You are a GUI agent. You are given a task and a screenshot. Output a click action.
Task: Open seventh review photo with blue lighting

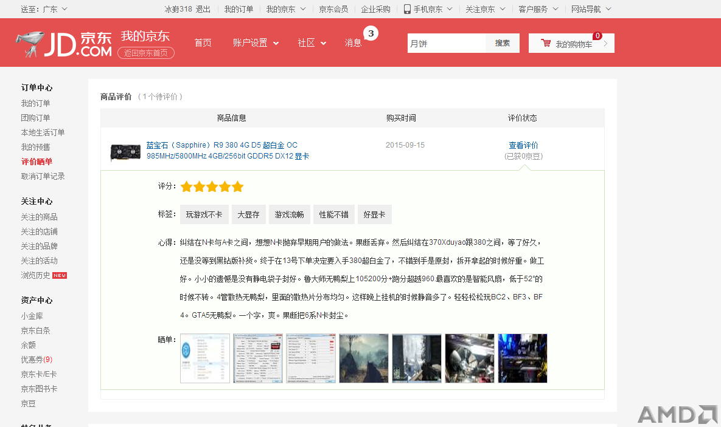click(x=523, y=358)
